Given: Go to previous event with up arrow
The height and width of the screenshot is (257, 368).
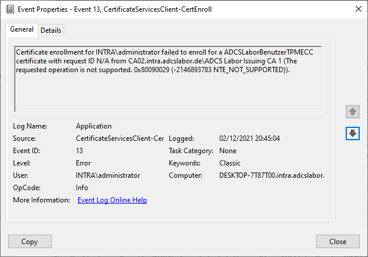Looking at the screenshot, I should pos(352,111).
